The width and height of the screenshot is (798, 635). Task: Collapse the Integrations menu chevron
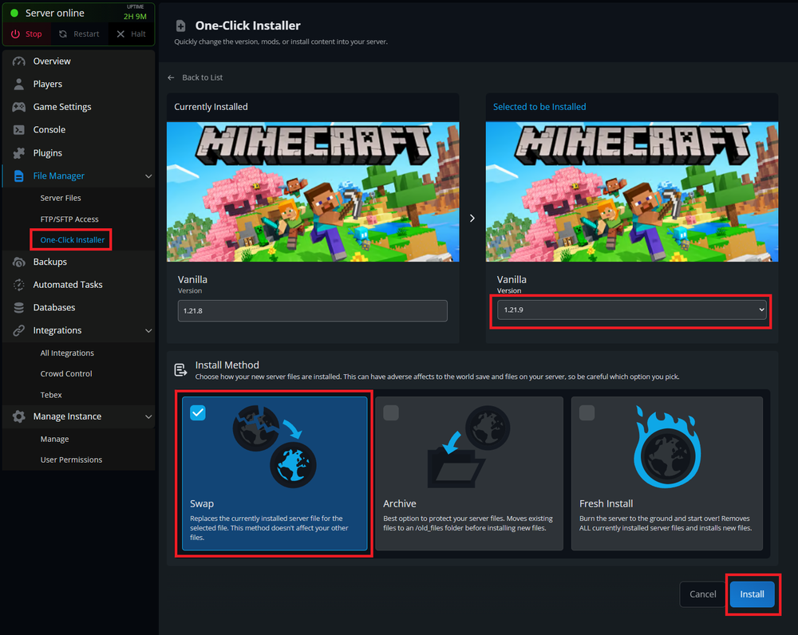click(x=148, y=330)
